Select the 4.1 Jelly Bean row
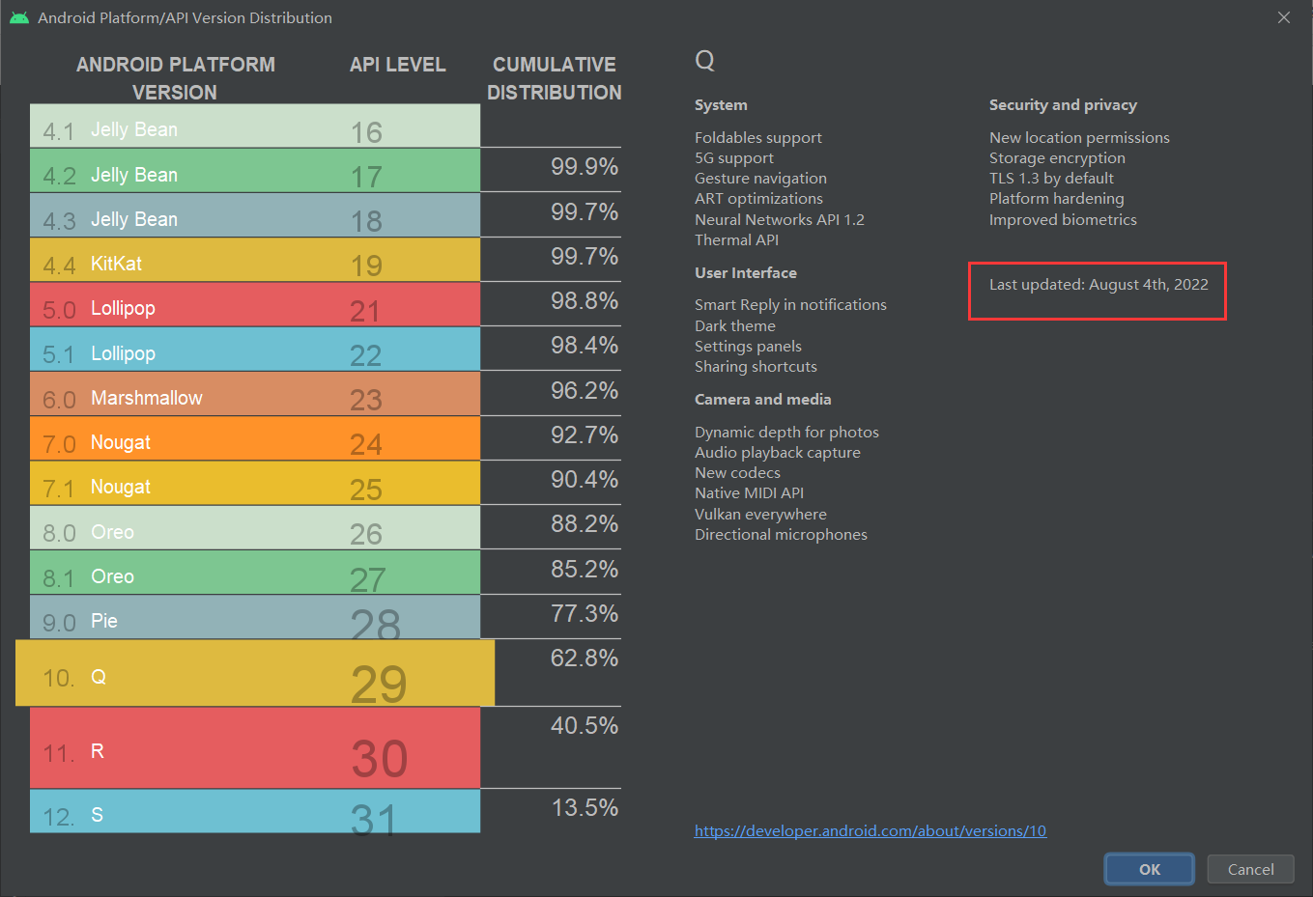This screenshot has height=897, width=1313. tap(255, 126)
